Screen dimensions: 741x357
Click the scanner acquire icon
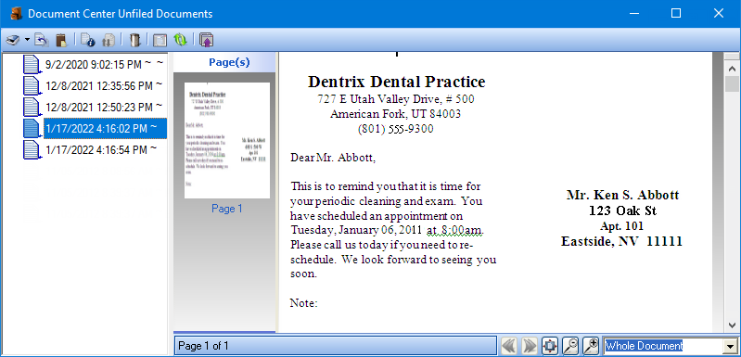point(13,40)
